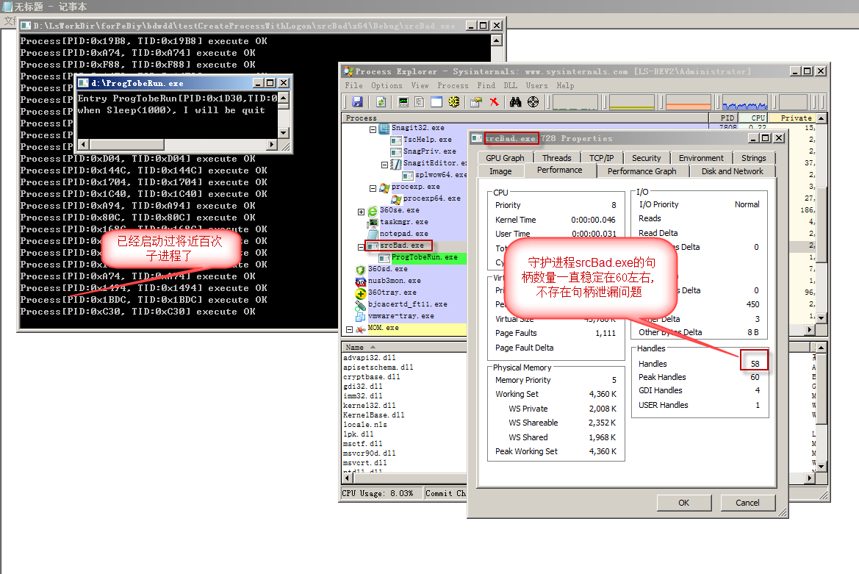This screenshot has height=574, width=859.
Task: Click the binoculars Find handle icon
Action: click(516, 102)
